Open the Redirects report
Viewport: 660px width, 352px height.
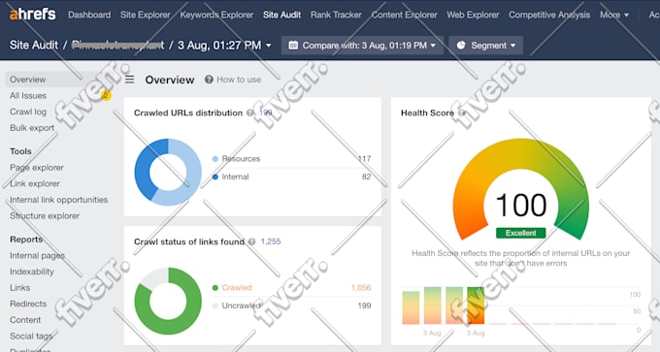click(x=28, y=304)
